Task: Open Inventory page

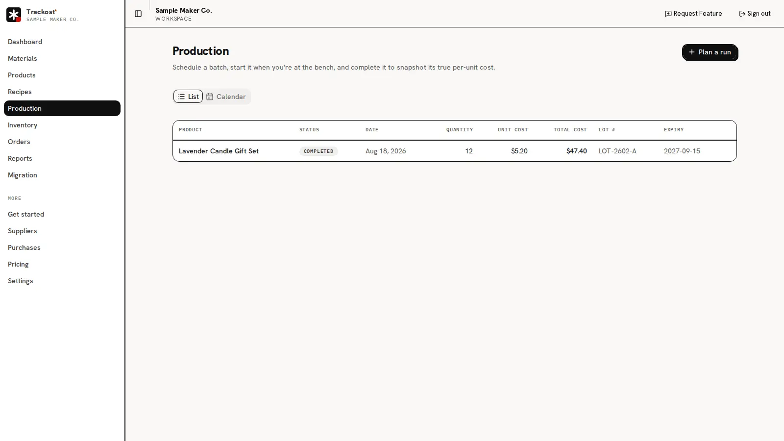Action: click(x=62, y=125)
